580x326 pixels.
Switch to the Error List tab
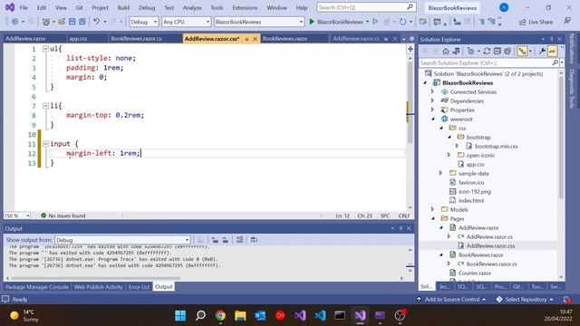coord(139,287)
